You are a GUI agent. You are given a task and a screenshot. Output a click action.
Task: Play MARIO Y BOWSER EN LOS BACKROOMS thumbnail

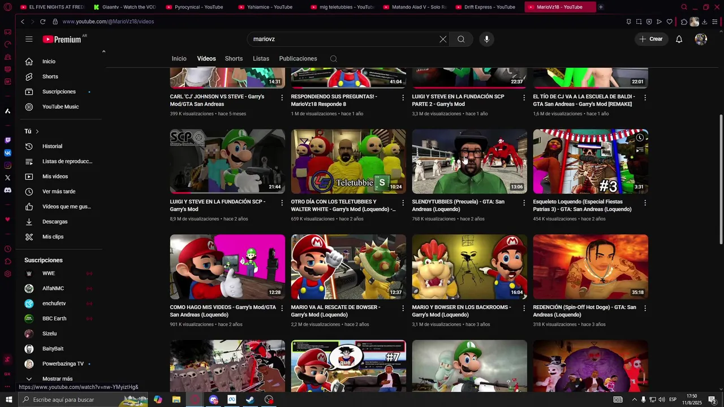[469, 267]
